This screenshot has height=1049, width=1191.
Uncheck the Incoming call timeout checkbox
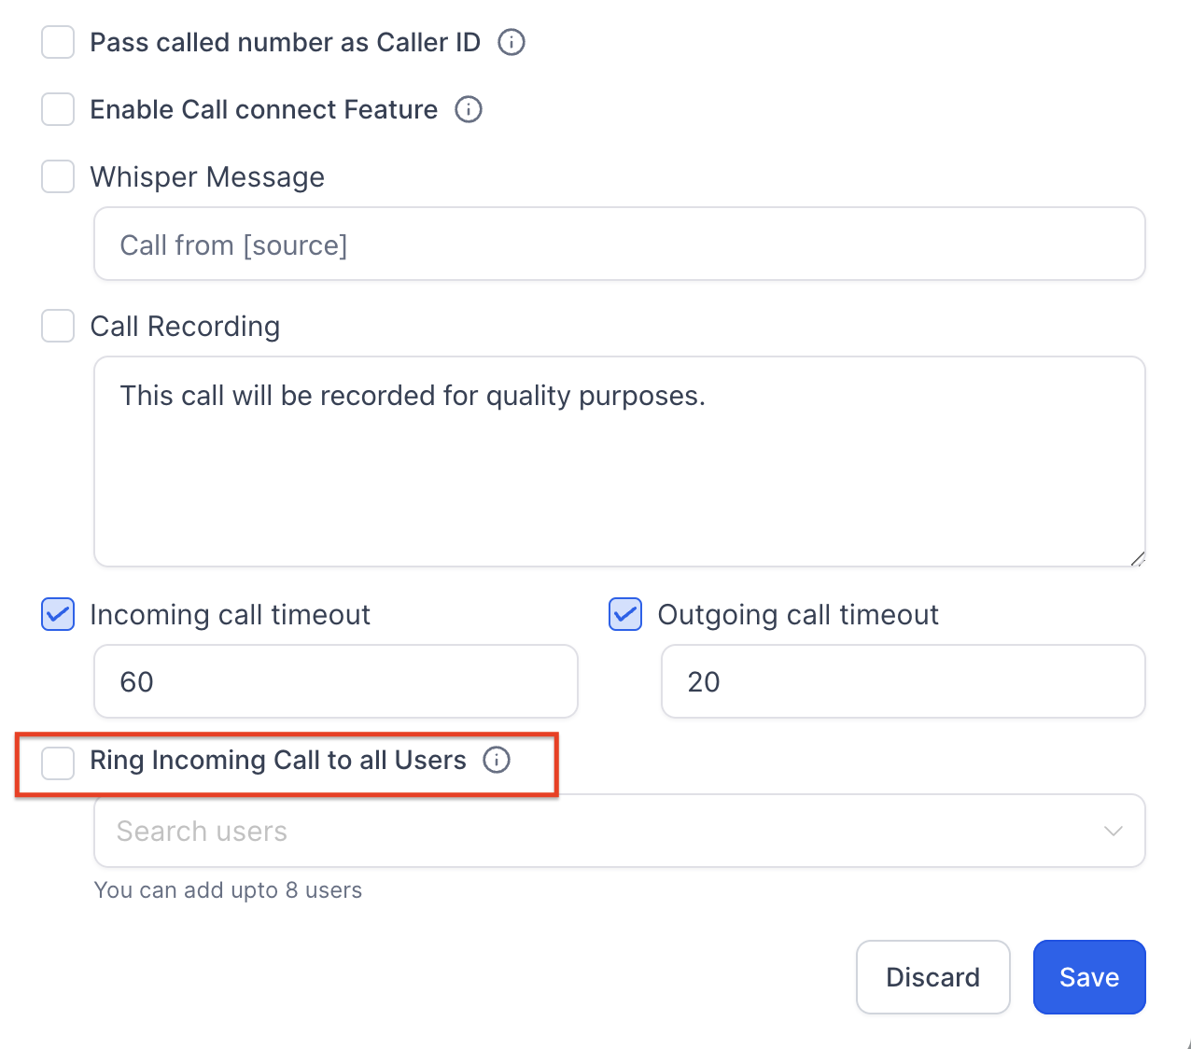click(58, 614)
